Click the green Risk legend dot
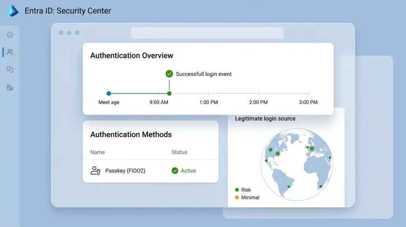The width and height of the screenshot is (406, 227). [x=237, y=190]
